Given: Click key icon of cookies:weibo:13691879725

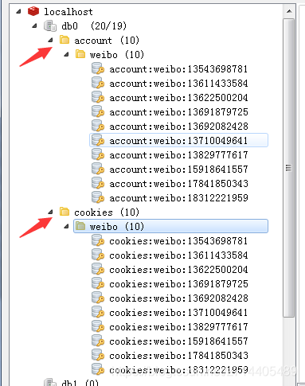Looking at the screenshot, I should coord(98,283).
